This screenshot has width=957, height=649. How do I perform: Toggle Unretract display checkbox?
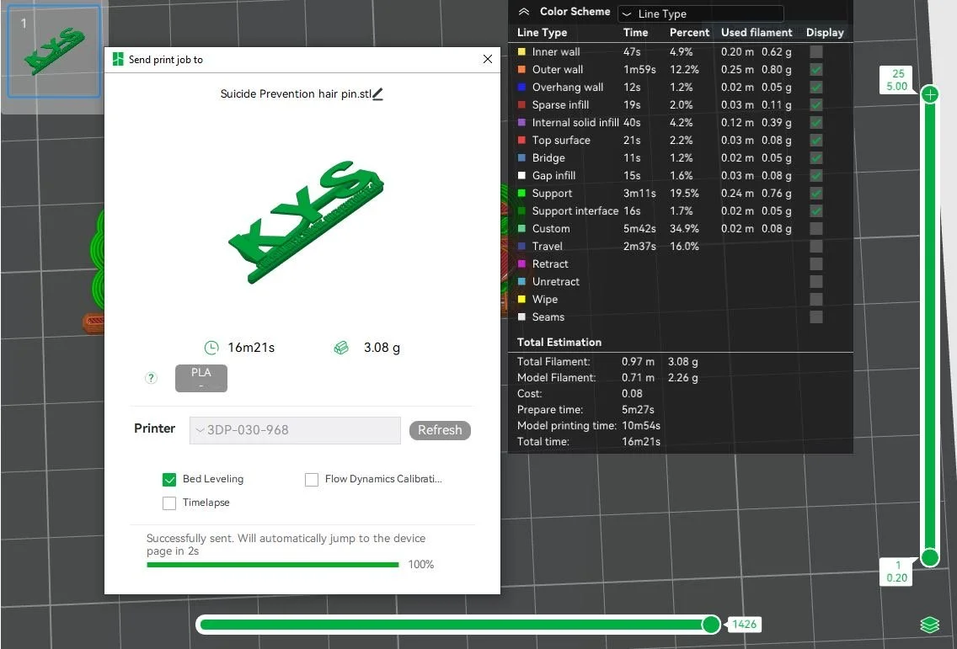816,282
